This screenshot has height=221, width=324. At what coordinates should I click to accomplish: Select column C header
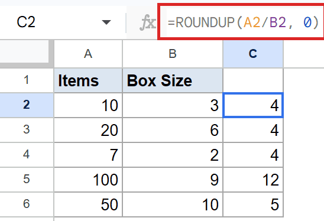point(253,54)
